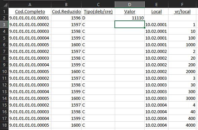Select cell A16 with 9.01.01.01.01.00003
This screenshot has width=198, height=130.
pyautogui.click(x=30, y=112)
